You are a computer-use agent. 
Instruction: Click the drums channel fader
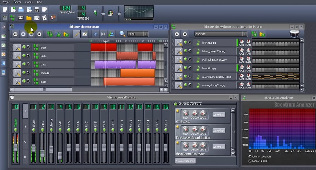(33, 148)
